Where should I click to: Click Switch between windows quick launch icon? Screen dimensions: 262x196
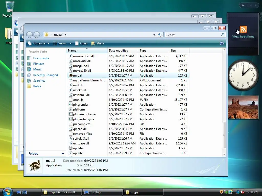click(x=25, y=192)
